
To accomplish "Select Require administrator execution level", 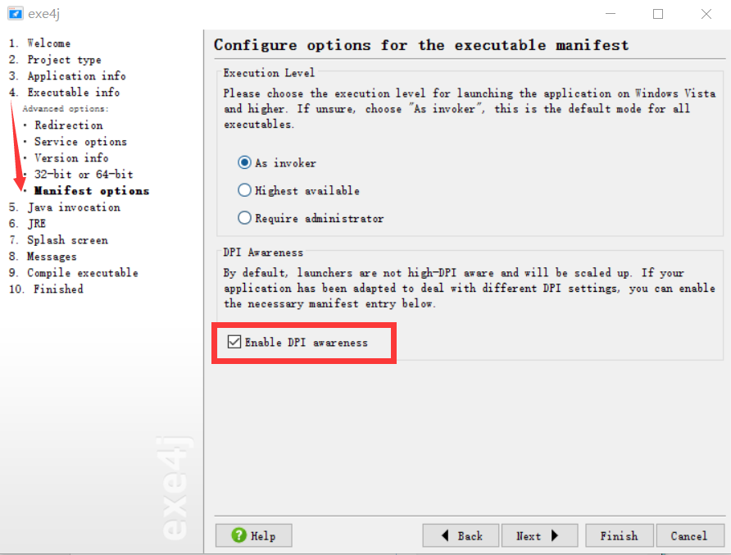I will [243, 218].
